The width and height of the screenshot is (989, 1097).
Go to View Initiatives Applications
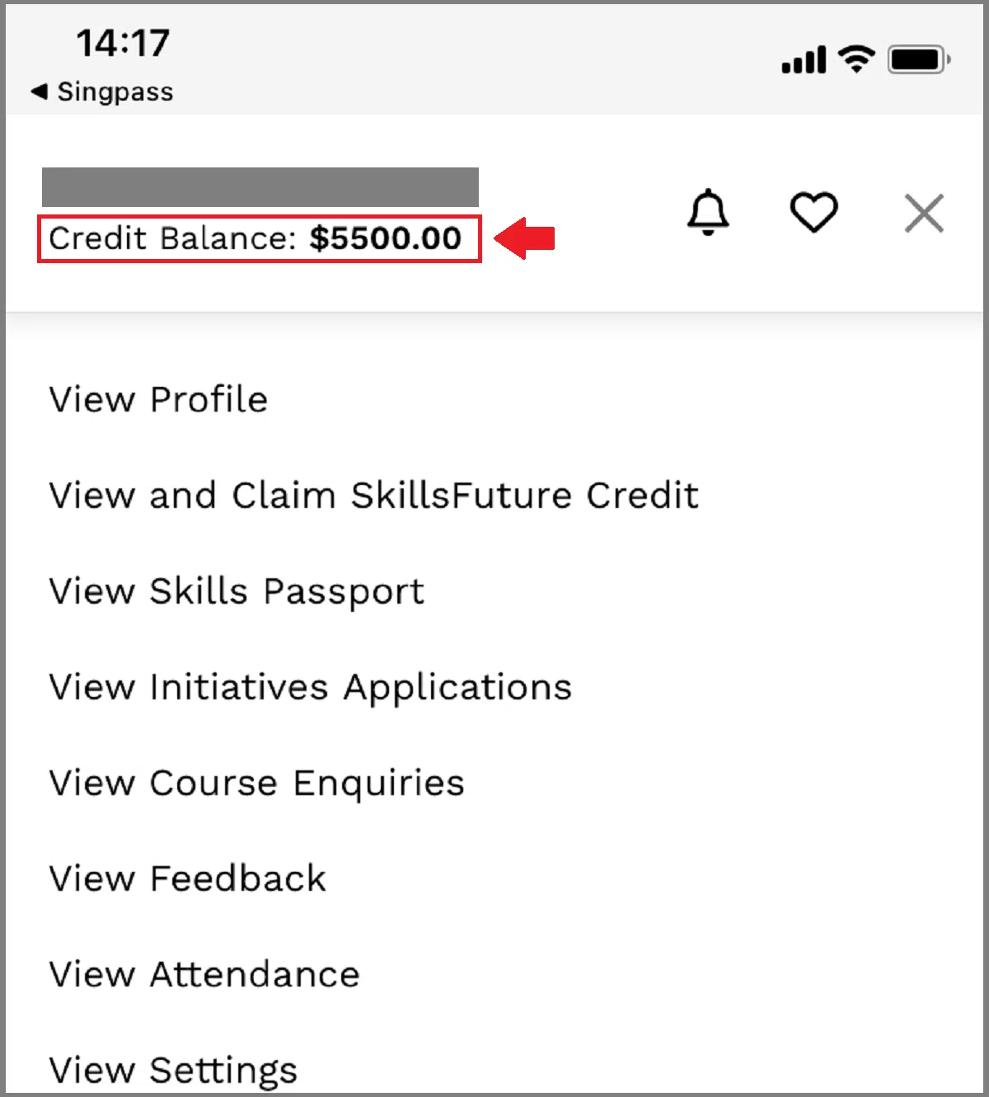310,687
